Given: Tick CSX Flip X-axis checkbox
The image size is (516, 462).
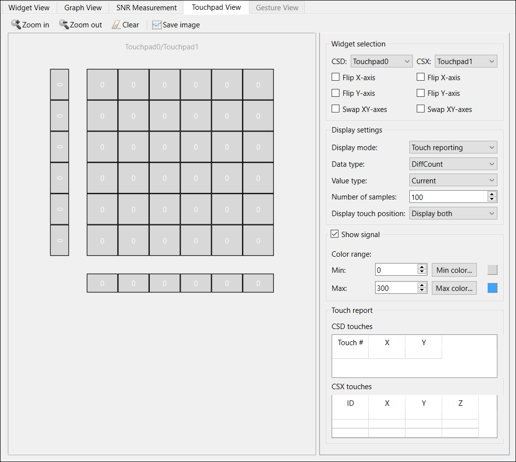Looking at the screenshot, I should tap(420, 77).
